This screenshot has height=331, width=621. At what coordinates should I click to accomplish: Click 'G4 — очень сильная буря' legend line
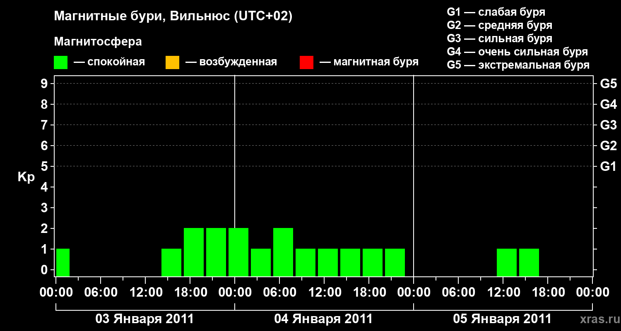coord(517,52)
